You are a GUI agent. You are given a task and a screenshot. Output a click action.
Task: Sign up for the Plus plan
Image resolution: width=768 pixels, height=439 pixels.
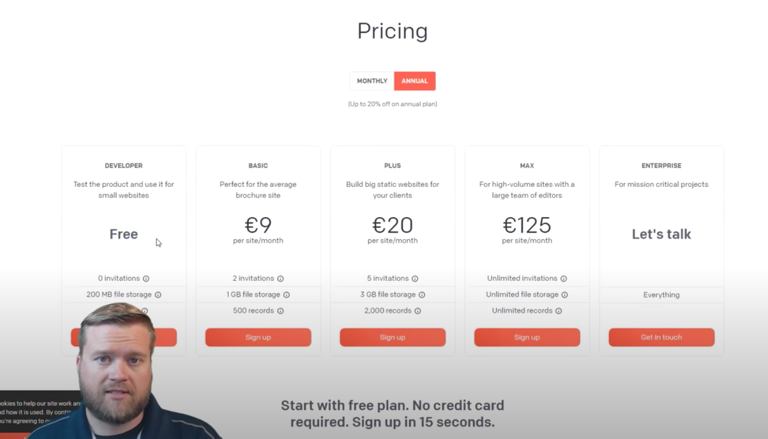(x=393, y=337)
